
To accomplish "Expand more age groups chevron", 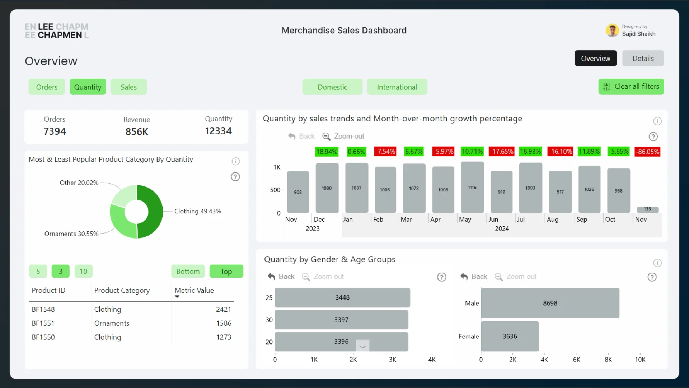I will (362, 346).
